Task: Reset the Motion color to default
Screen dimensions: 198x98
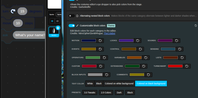Action: (100, 41)
